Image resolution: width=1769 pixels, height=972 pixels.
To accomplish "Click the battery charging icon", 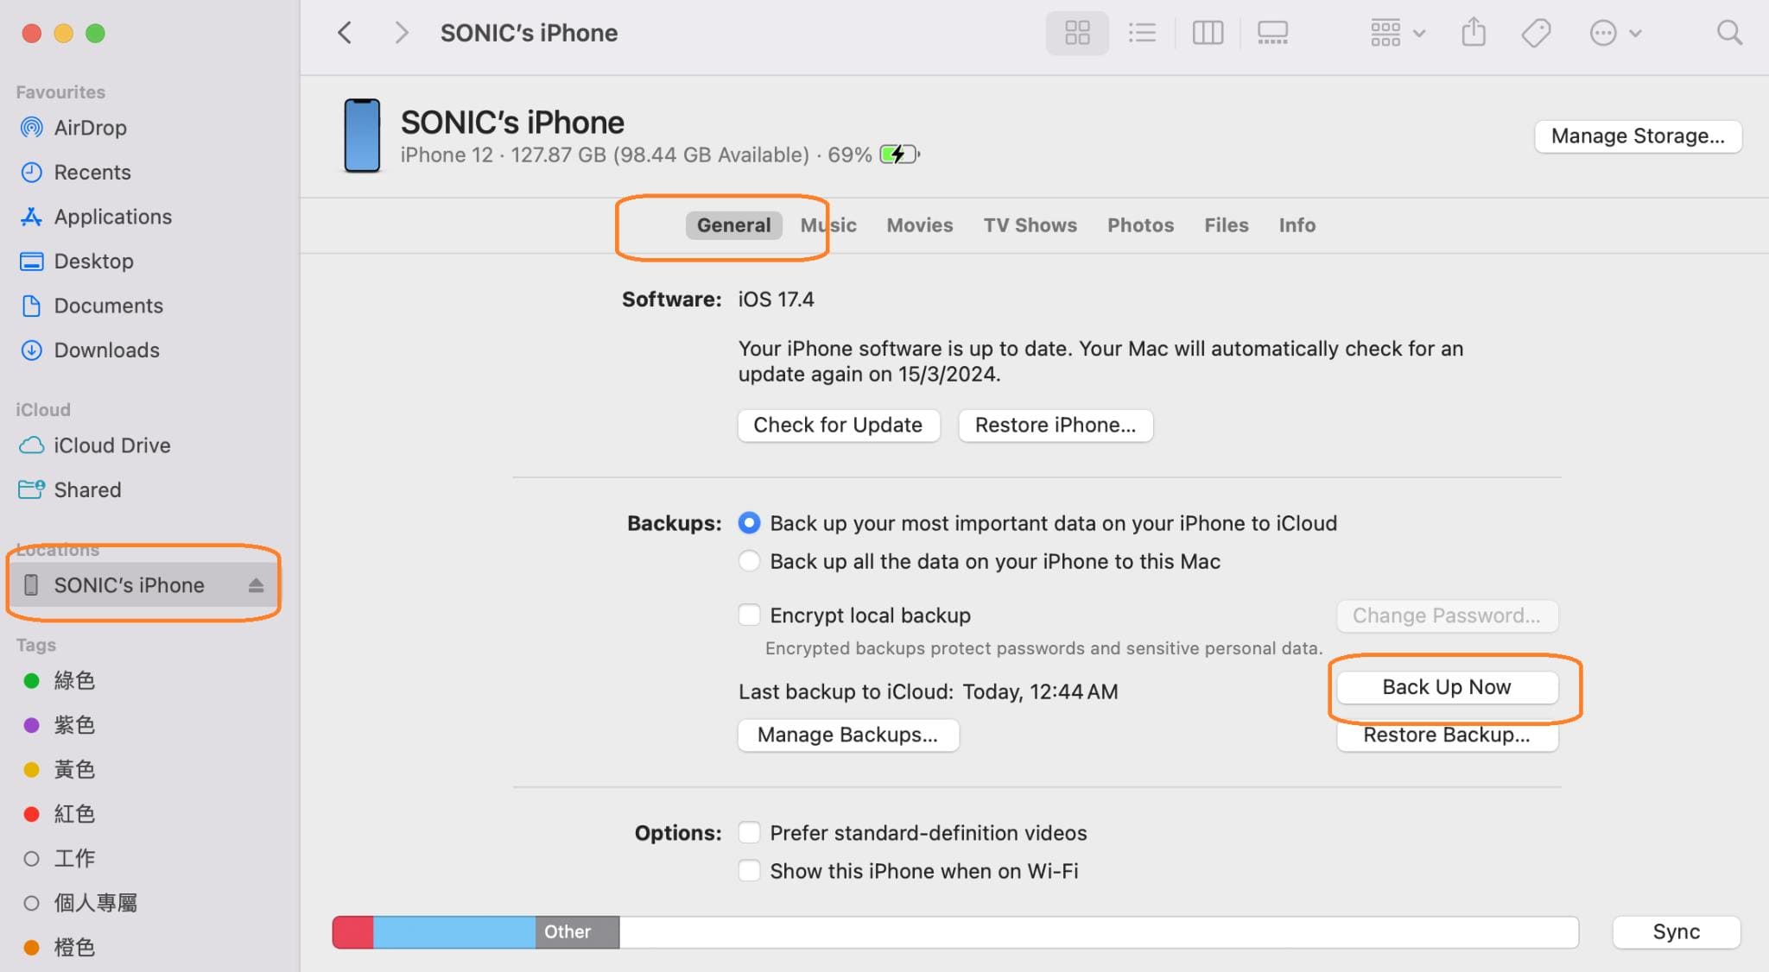I will click(899, 155).
